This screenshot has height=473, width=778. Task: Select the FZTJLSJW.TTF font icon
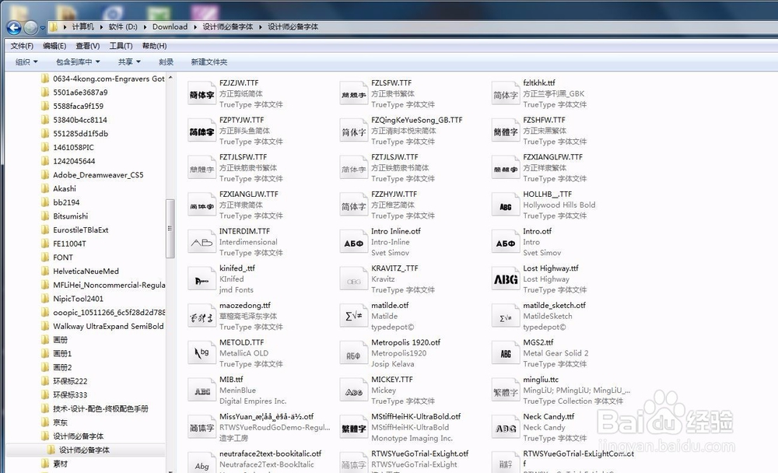coord(353,168)
